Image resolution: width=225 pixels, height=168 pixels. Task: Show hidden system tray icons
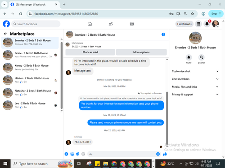[x=181, y=164]
